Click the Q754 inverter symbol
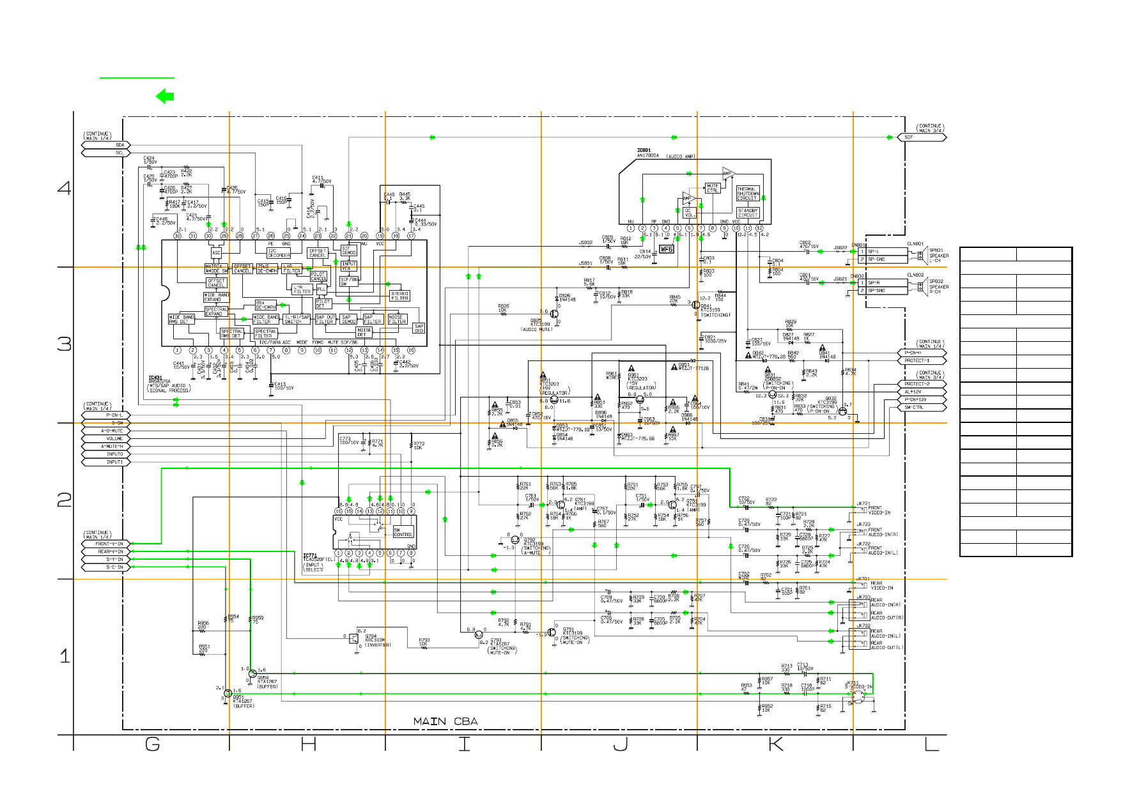The height and width of the screenshot is (791, 1130). tap(353, 637)
